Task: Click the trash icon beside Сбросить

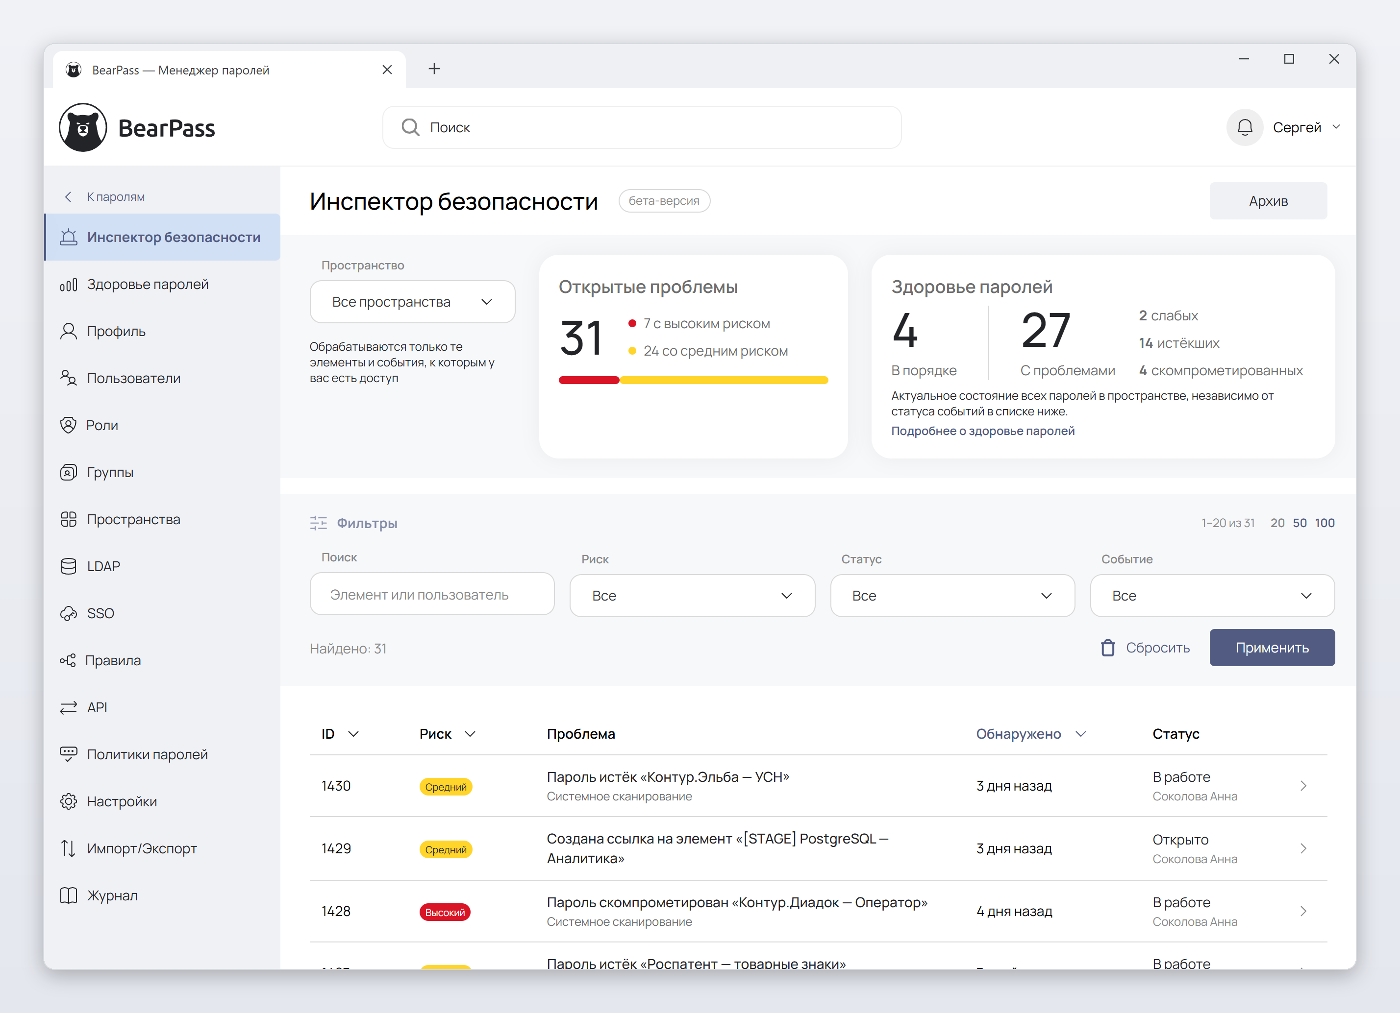Action: [1108, 648]
